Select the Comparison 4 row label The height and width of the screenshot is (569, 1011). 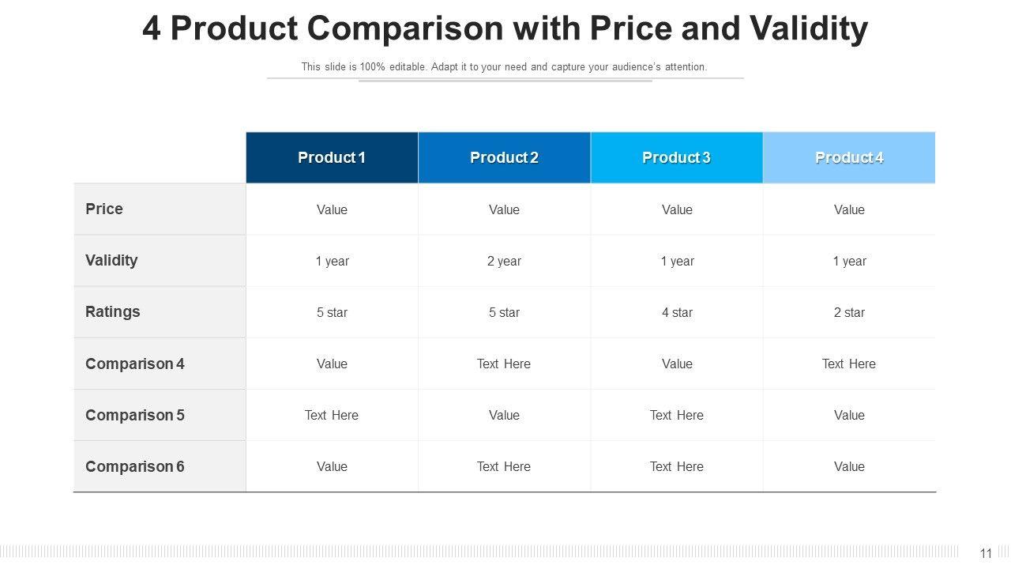click(x=135, y=364)
